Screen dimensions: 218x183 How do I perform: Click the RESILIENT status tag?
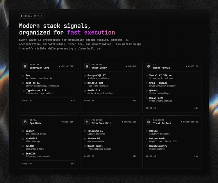click(x=68, y=122)
